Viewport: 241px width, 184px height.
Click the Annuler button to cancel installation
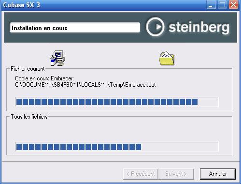tap(218, 174)
